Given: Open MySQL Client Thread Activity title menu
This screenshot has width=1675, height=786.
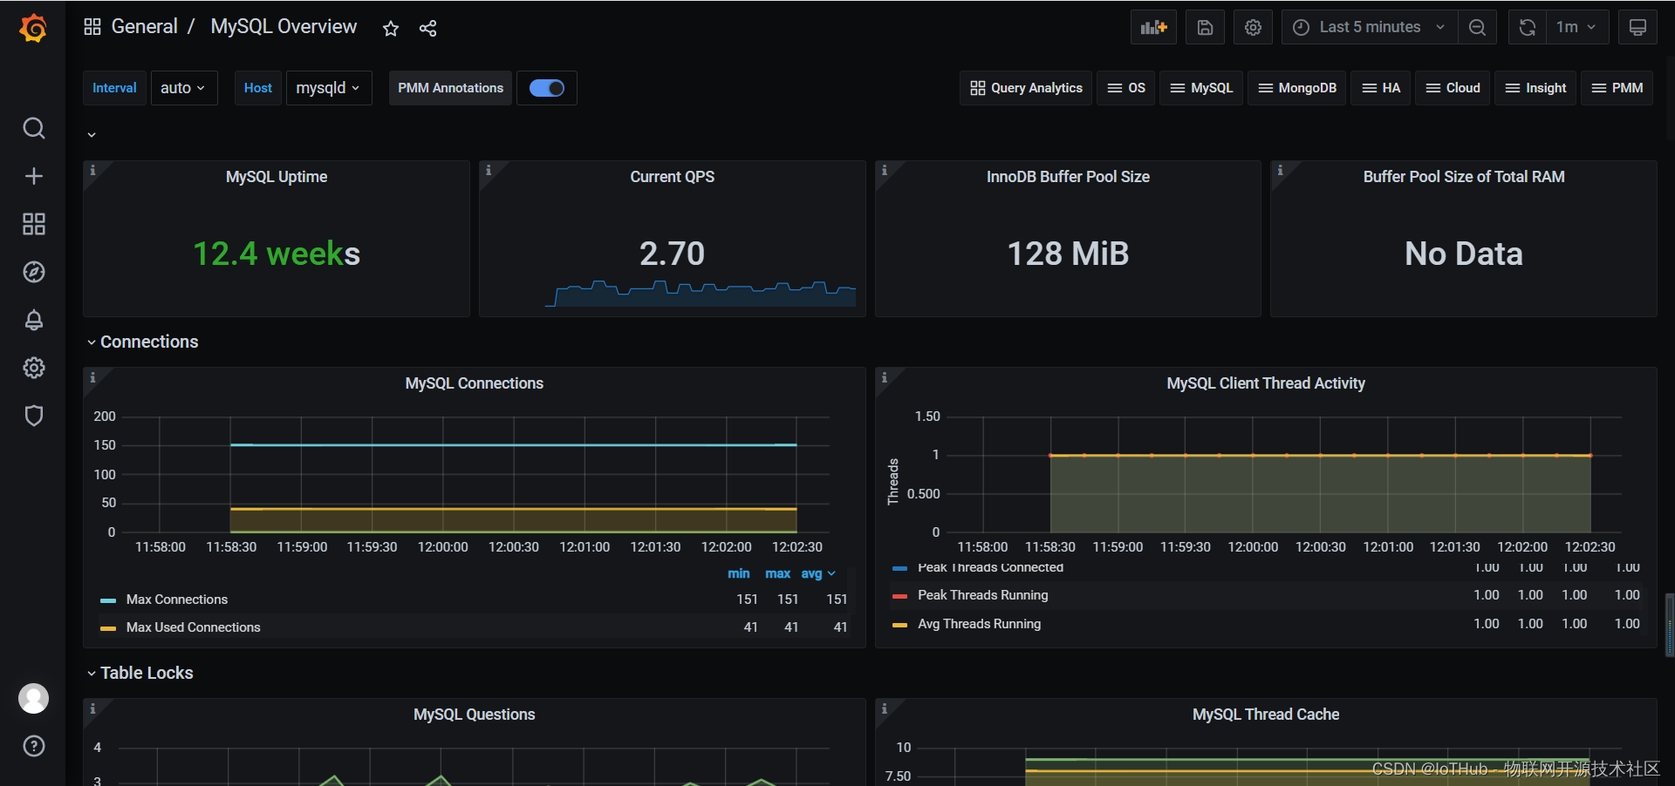Looking at the screenshot, I should (x=1266, y=383).
